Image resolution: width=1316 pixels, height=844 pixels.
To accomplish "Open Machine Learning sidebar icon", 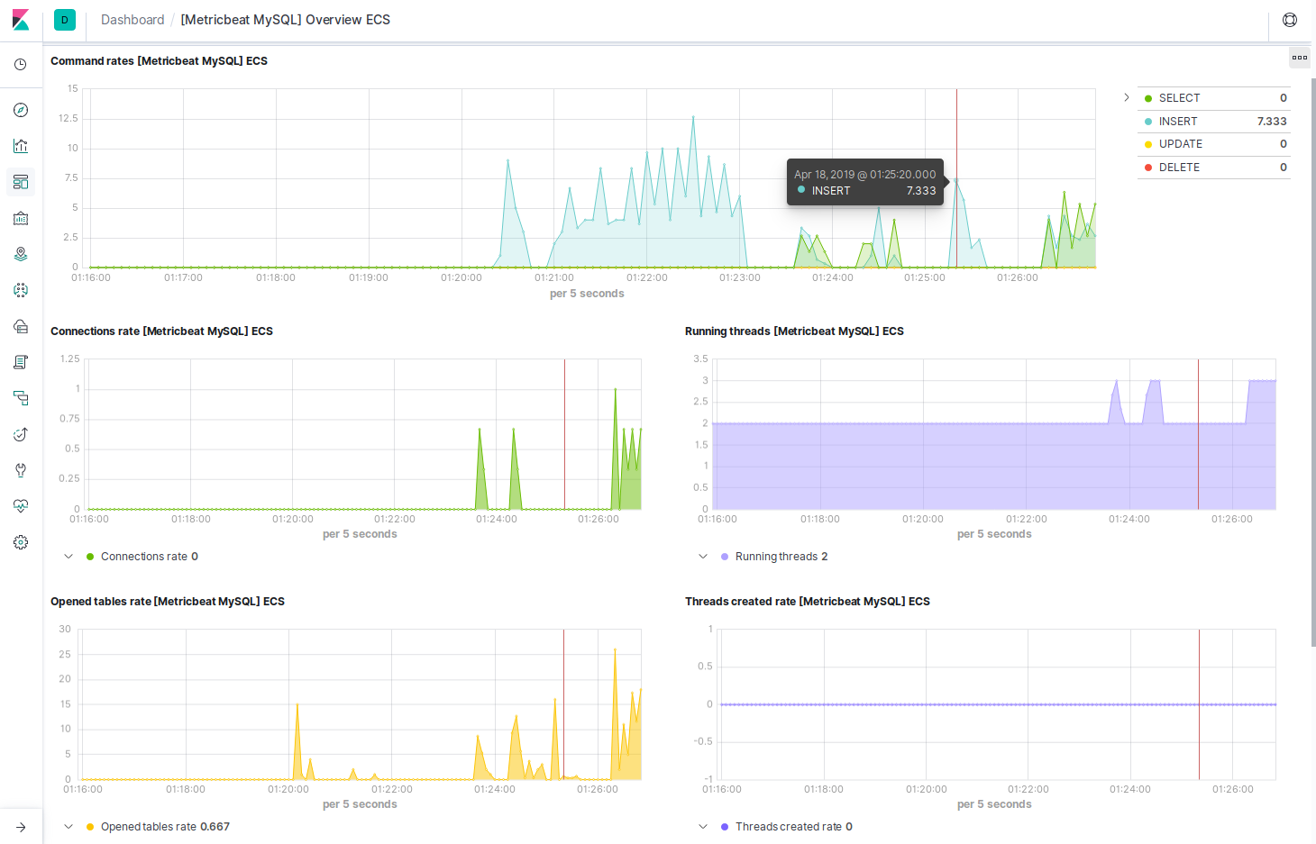I will pyautogui.click(x=21, y=290).
